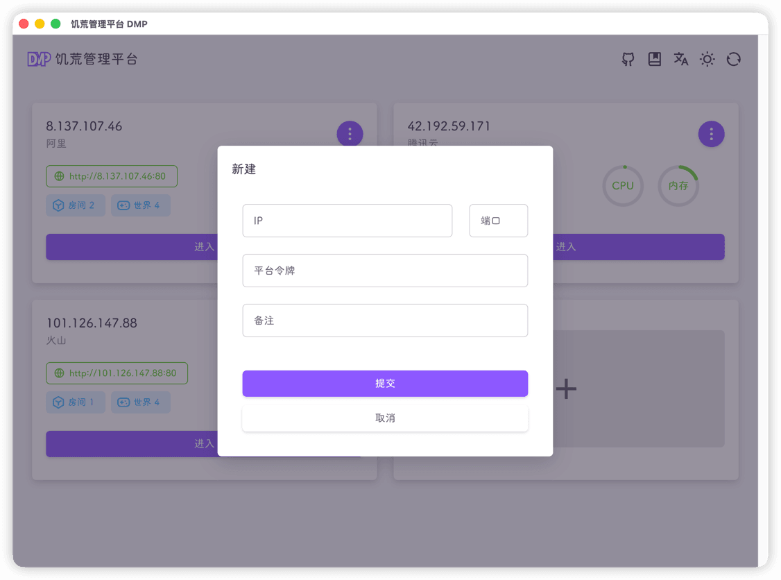
Task: Click the 世界 4 badge on the 阿里 card
Action: click(140, 205)
